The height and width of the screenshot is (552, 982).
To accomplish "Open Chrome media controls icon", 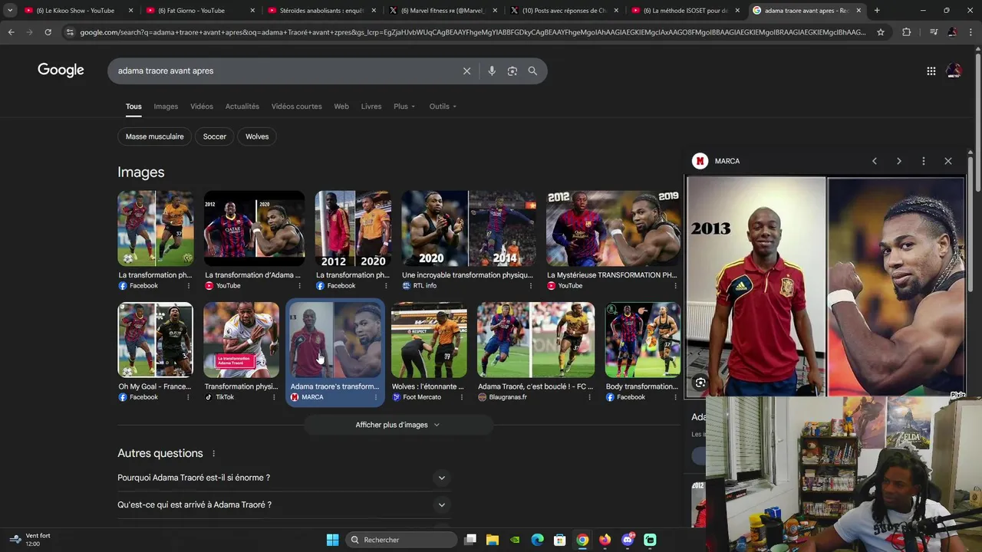I will pyautogui.click(x=933, y=32).
